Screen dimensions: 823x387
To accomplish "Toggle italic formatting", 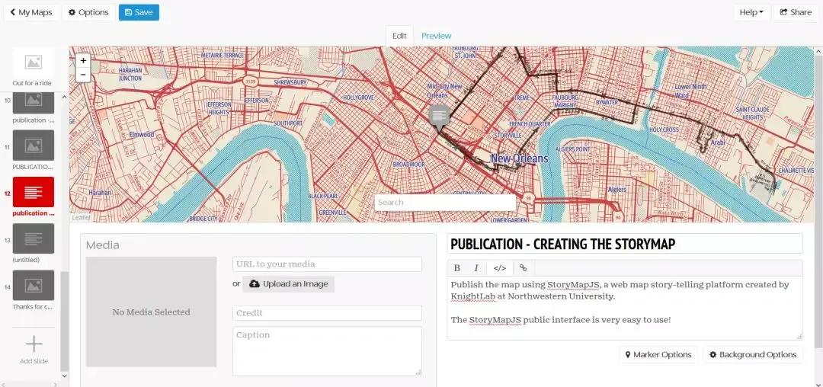I will (x=476, y=268).
